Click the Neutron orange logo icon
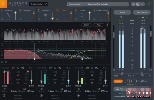Image resolution: width=154 pixels, height=100 pixels. 3,4
